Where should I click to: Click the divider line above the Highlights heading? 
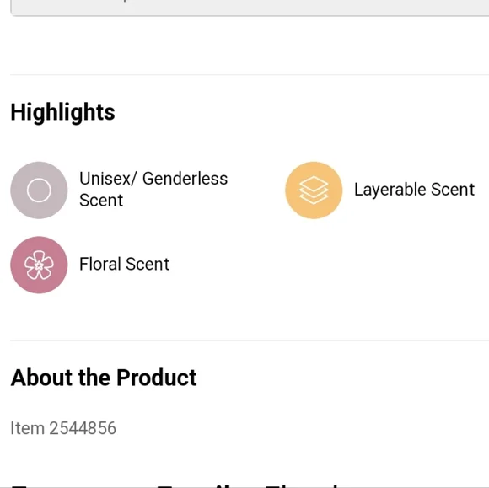[250, 75]
